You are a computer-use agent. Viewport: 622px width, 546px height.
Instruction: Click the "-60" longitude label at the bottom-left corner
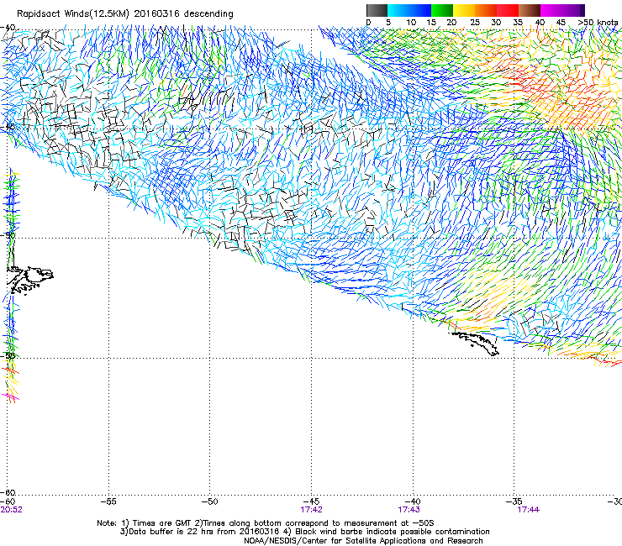pos(8,501)
